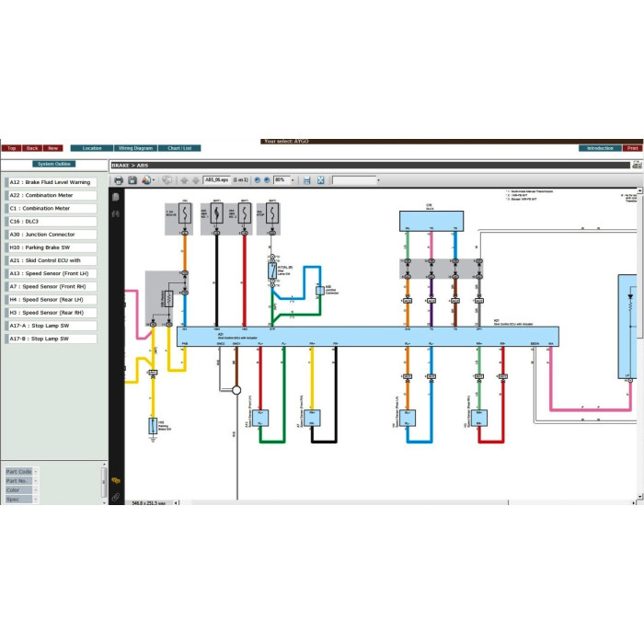This screenshot has height=644, width=644.
Task: Select A7 : Speed Sensor (Front RH)
Action: (x=51, y=287)
